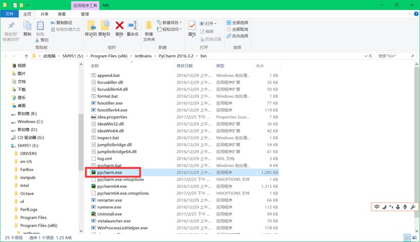
Task: Click the Refresh button by address bar
Action: tap(371, 56)
